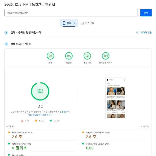Open the 성능 점수가 직접 계산됩니다 link
Viewport: 156px width, 156px height.
pos(64,112)
